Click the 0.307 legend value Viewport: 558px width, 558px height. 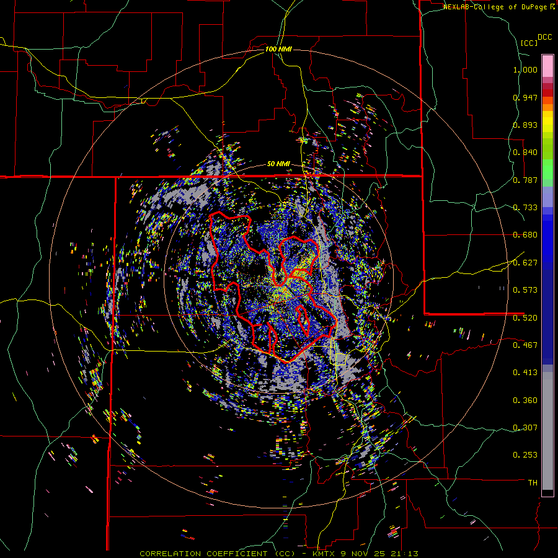[525, 428]
